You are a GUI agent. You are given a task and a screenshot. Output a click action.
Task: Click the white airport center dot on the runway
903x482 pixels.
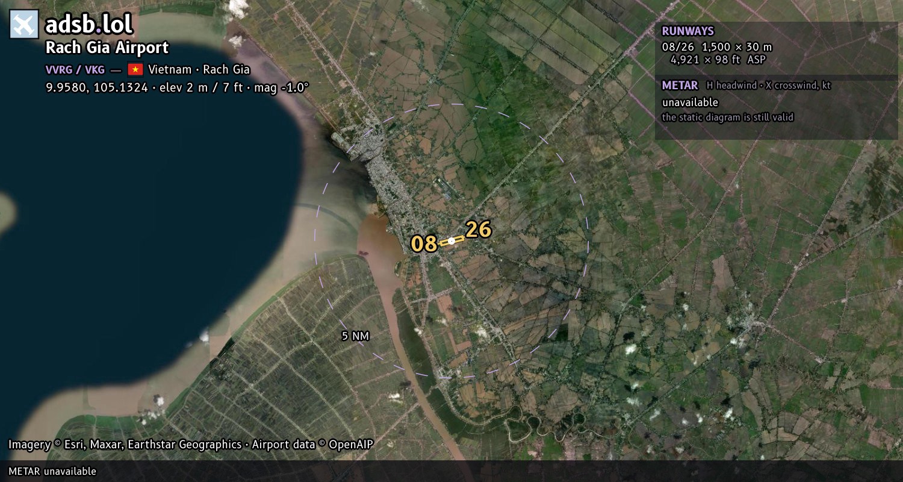[451, 240]
